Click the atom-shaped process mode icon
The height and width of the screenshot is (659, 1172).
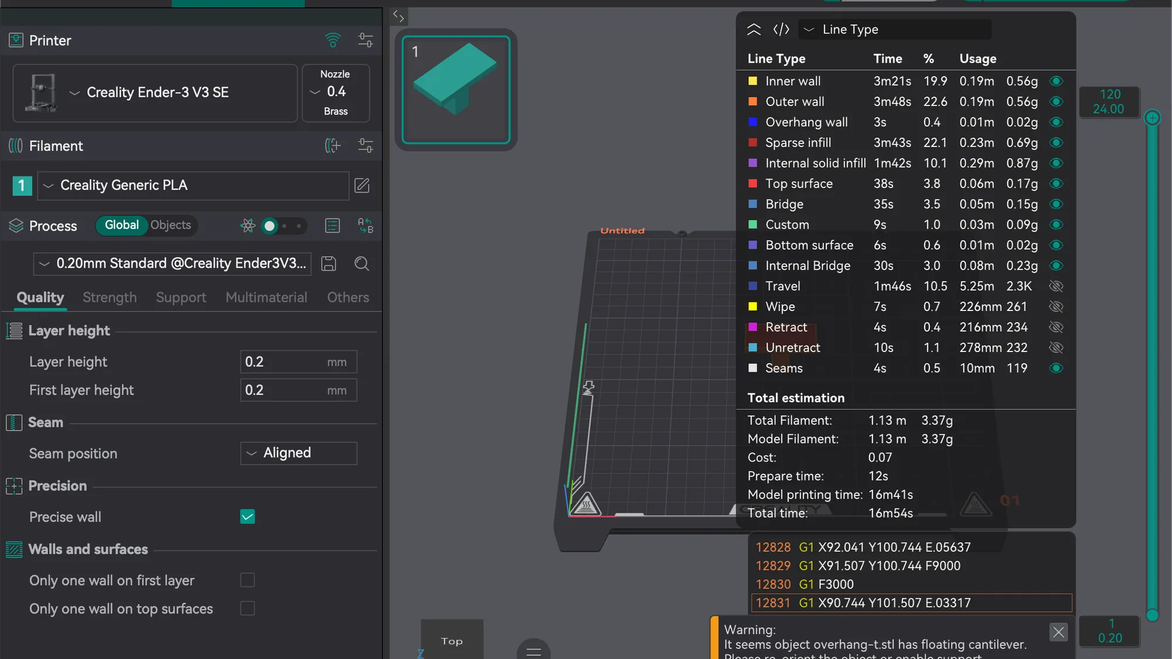(248, 226)
